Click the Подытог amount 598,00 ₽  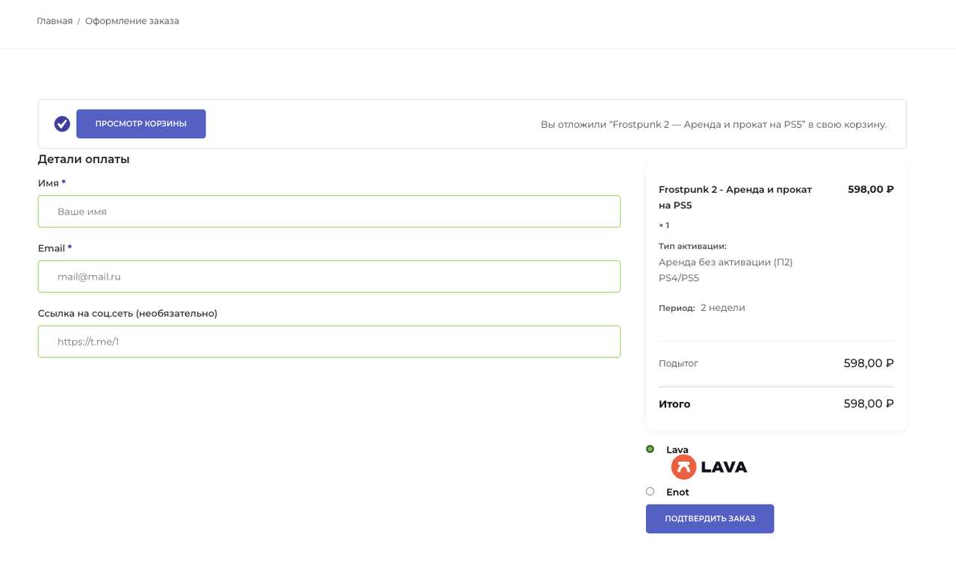pyautogui.click(x=869, y=363)
